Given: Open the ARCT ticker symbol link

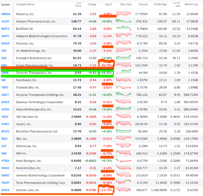Looking at the screenshot, I should [x=5, y=95].
